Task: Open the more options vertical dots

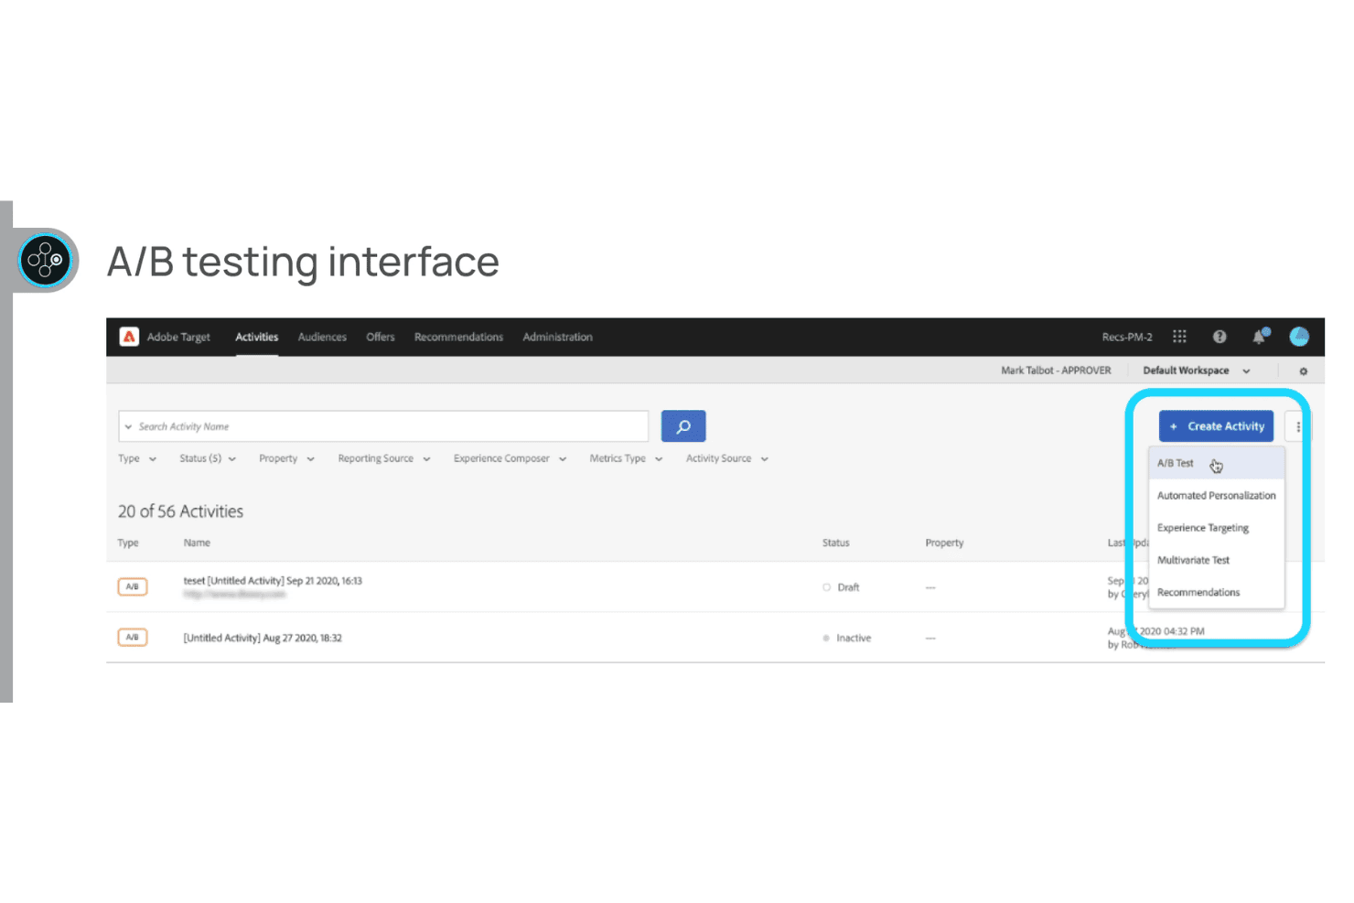Action: tap(1298, 426)
